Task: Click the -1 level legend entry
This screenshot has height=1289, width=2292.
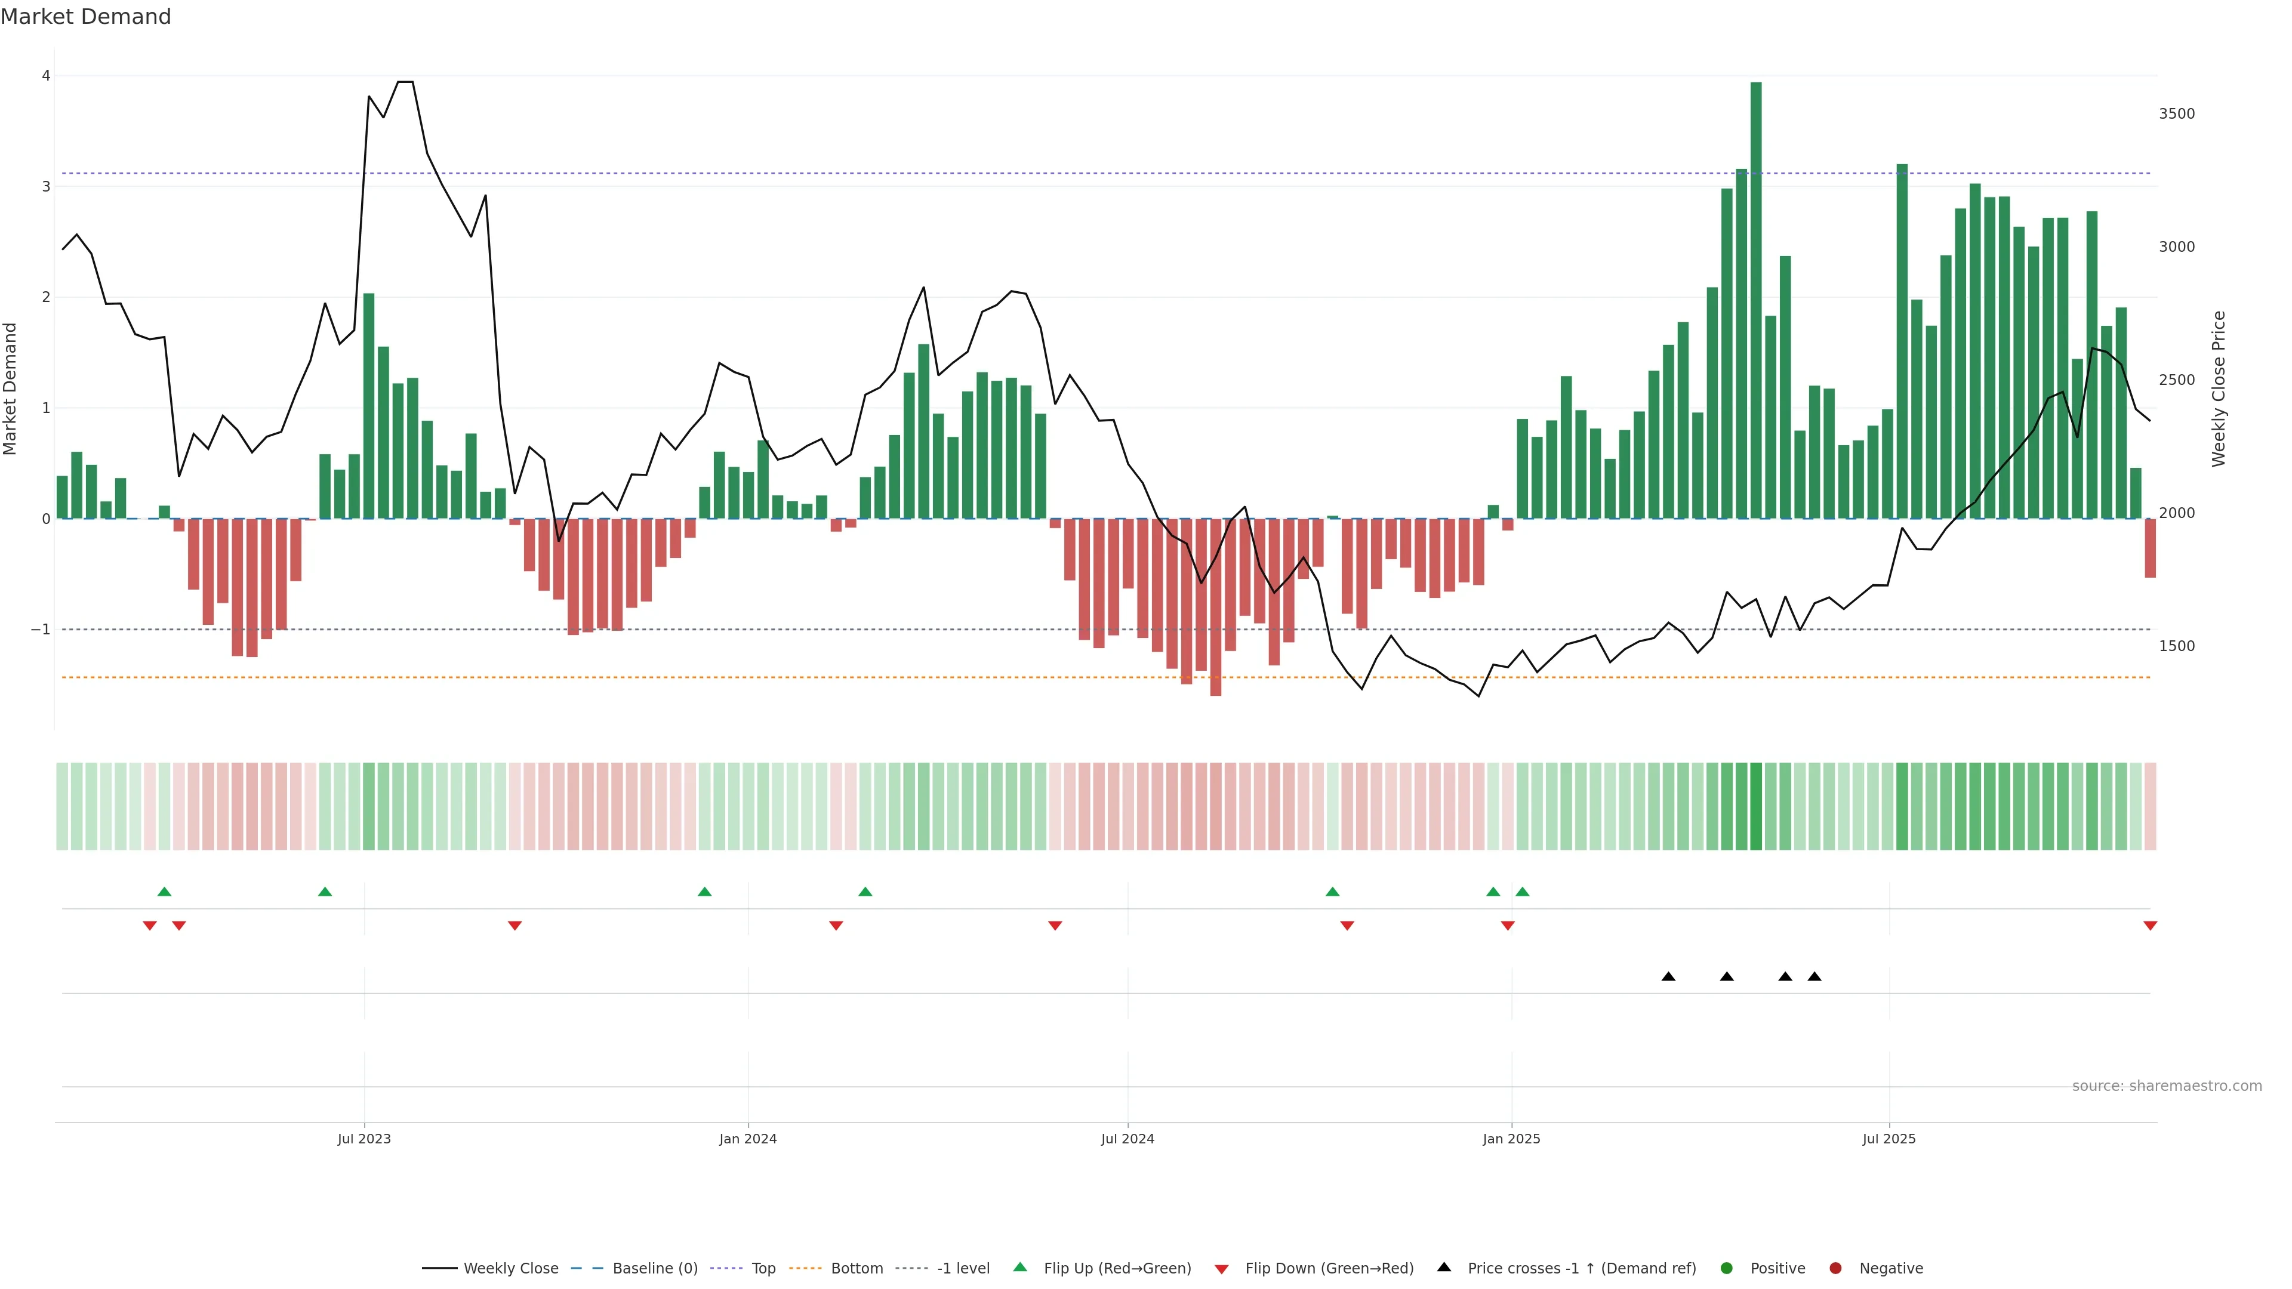Action: click(x=963, y=1268)
